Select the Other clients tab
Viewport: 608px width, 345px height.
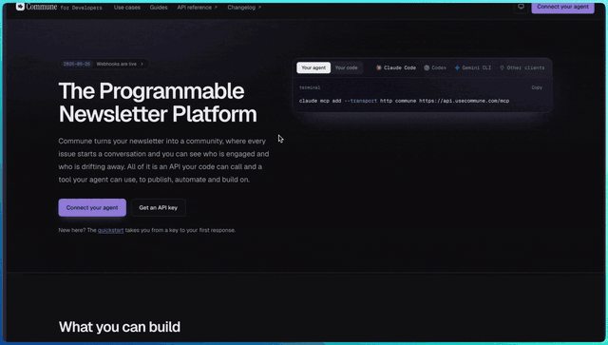click(x=522, y=67)
